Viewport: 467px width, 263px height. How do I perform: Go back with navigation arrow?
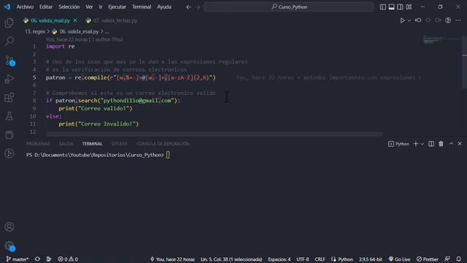point(188,7)
